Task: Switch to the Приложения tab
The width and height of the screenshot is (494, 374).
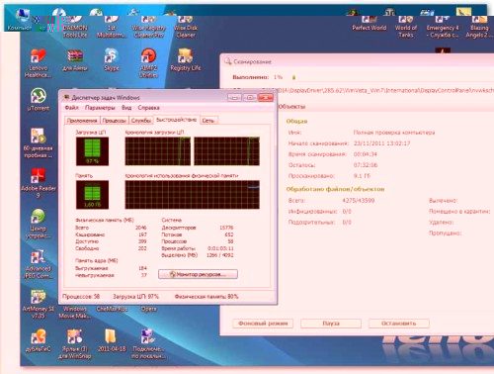Action: coord(82,121)
